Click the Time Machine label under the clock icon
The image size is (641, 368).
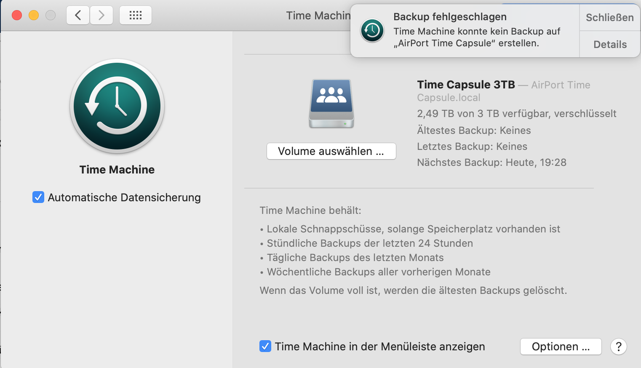117,170
